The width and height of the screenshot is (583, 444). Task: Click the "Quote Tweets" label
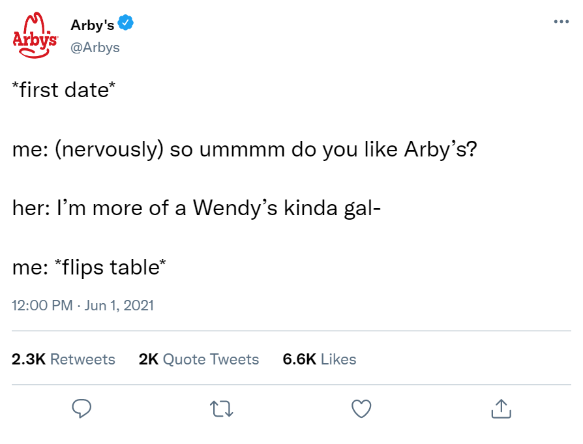[x=211, y=359]
